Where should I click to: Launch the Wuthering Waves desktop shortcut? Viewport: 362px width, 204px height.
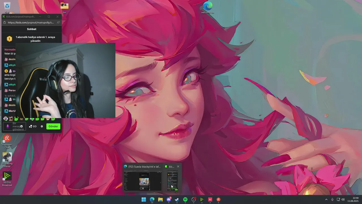tap(7, 160)
